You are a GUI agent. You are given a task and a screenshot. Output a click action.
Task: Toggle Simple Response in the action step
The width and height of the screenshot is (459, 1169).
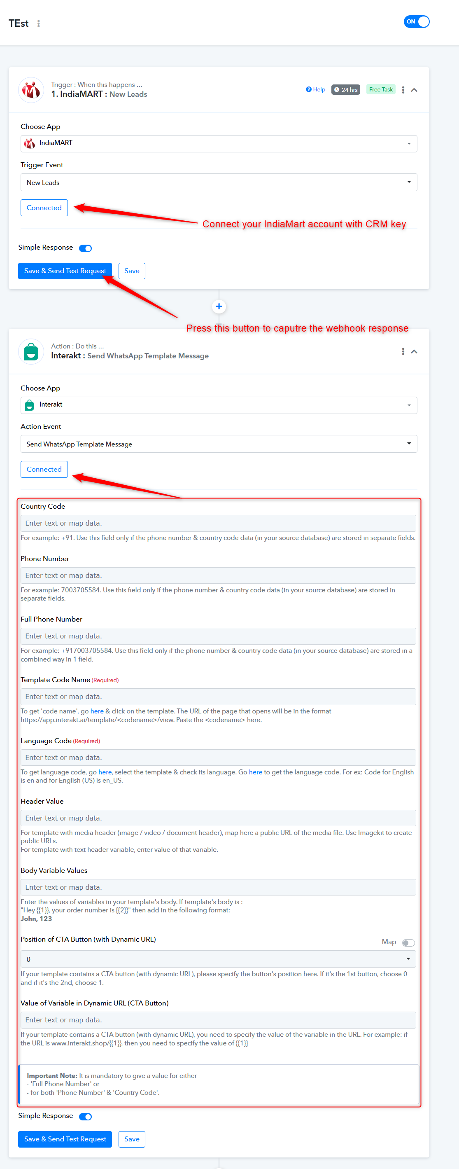(x=85, y=1116)
